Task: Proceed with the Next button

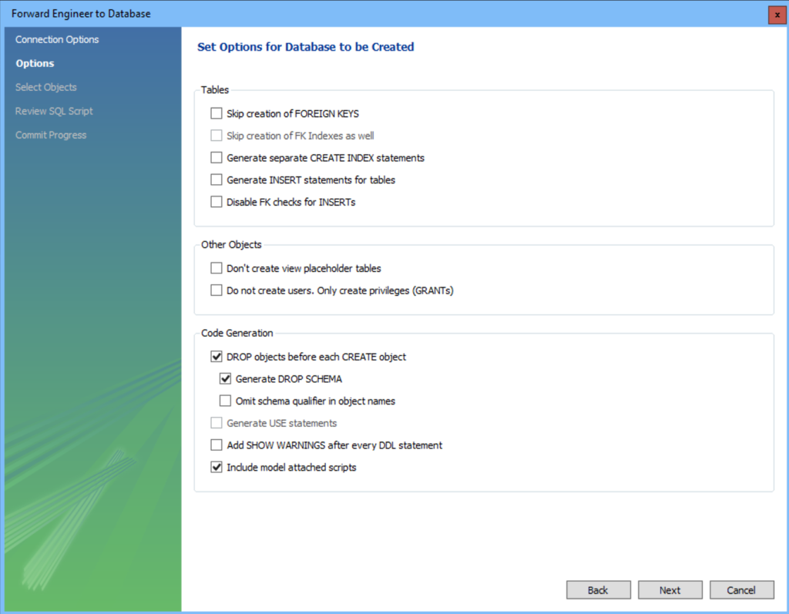Action: (x=670, y=590)
